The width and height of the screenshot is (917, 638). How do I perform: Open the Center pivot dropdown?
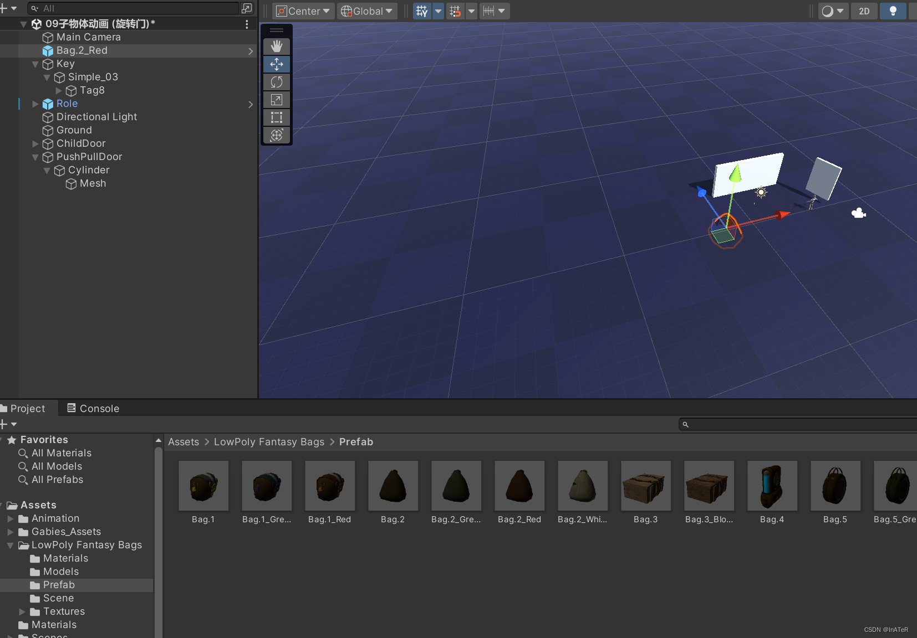302,11
